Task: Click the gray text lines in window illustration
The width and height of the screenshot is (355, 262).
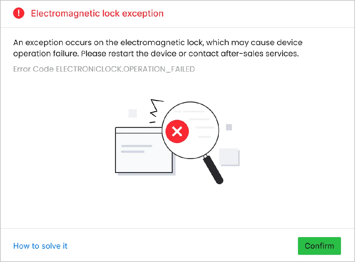Action: (137, 149)
